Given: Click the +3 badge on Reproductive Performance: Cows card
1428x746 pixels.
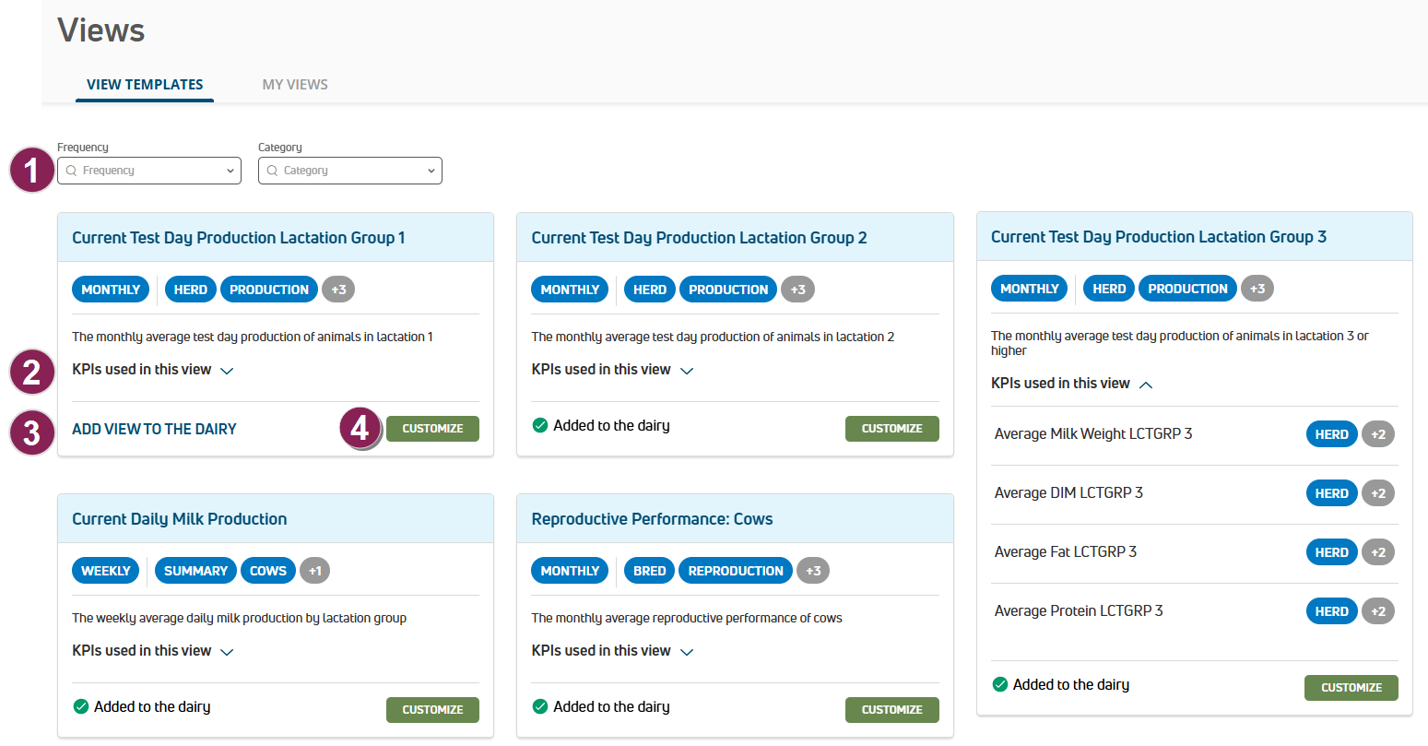Looking at the screenshot, I should point(813,571).
